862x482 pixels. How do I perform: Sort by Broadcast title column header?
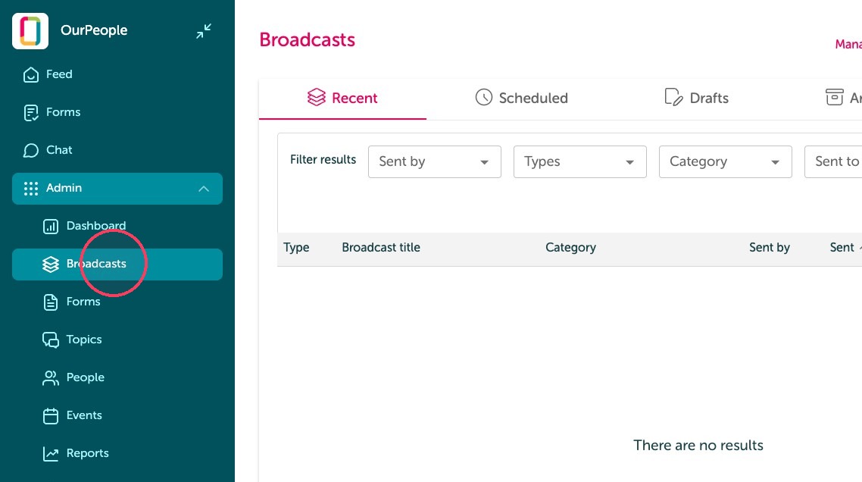pos(381,248)
